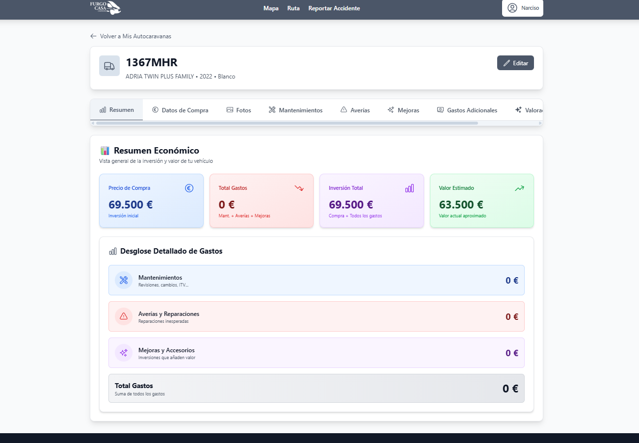Open Reportar Accidente in the top navigation
639x443 pixels.
pyautogui.click(x=334, y=8)
